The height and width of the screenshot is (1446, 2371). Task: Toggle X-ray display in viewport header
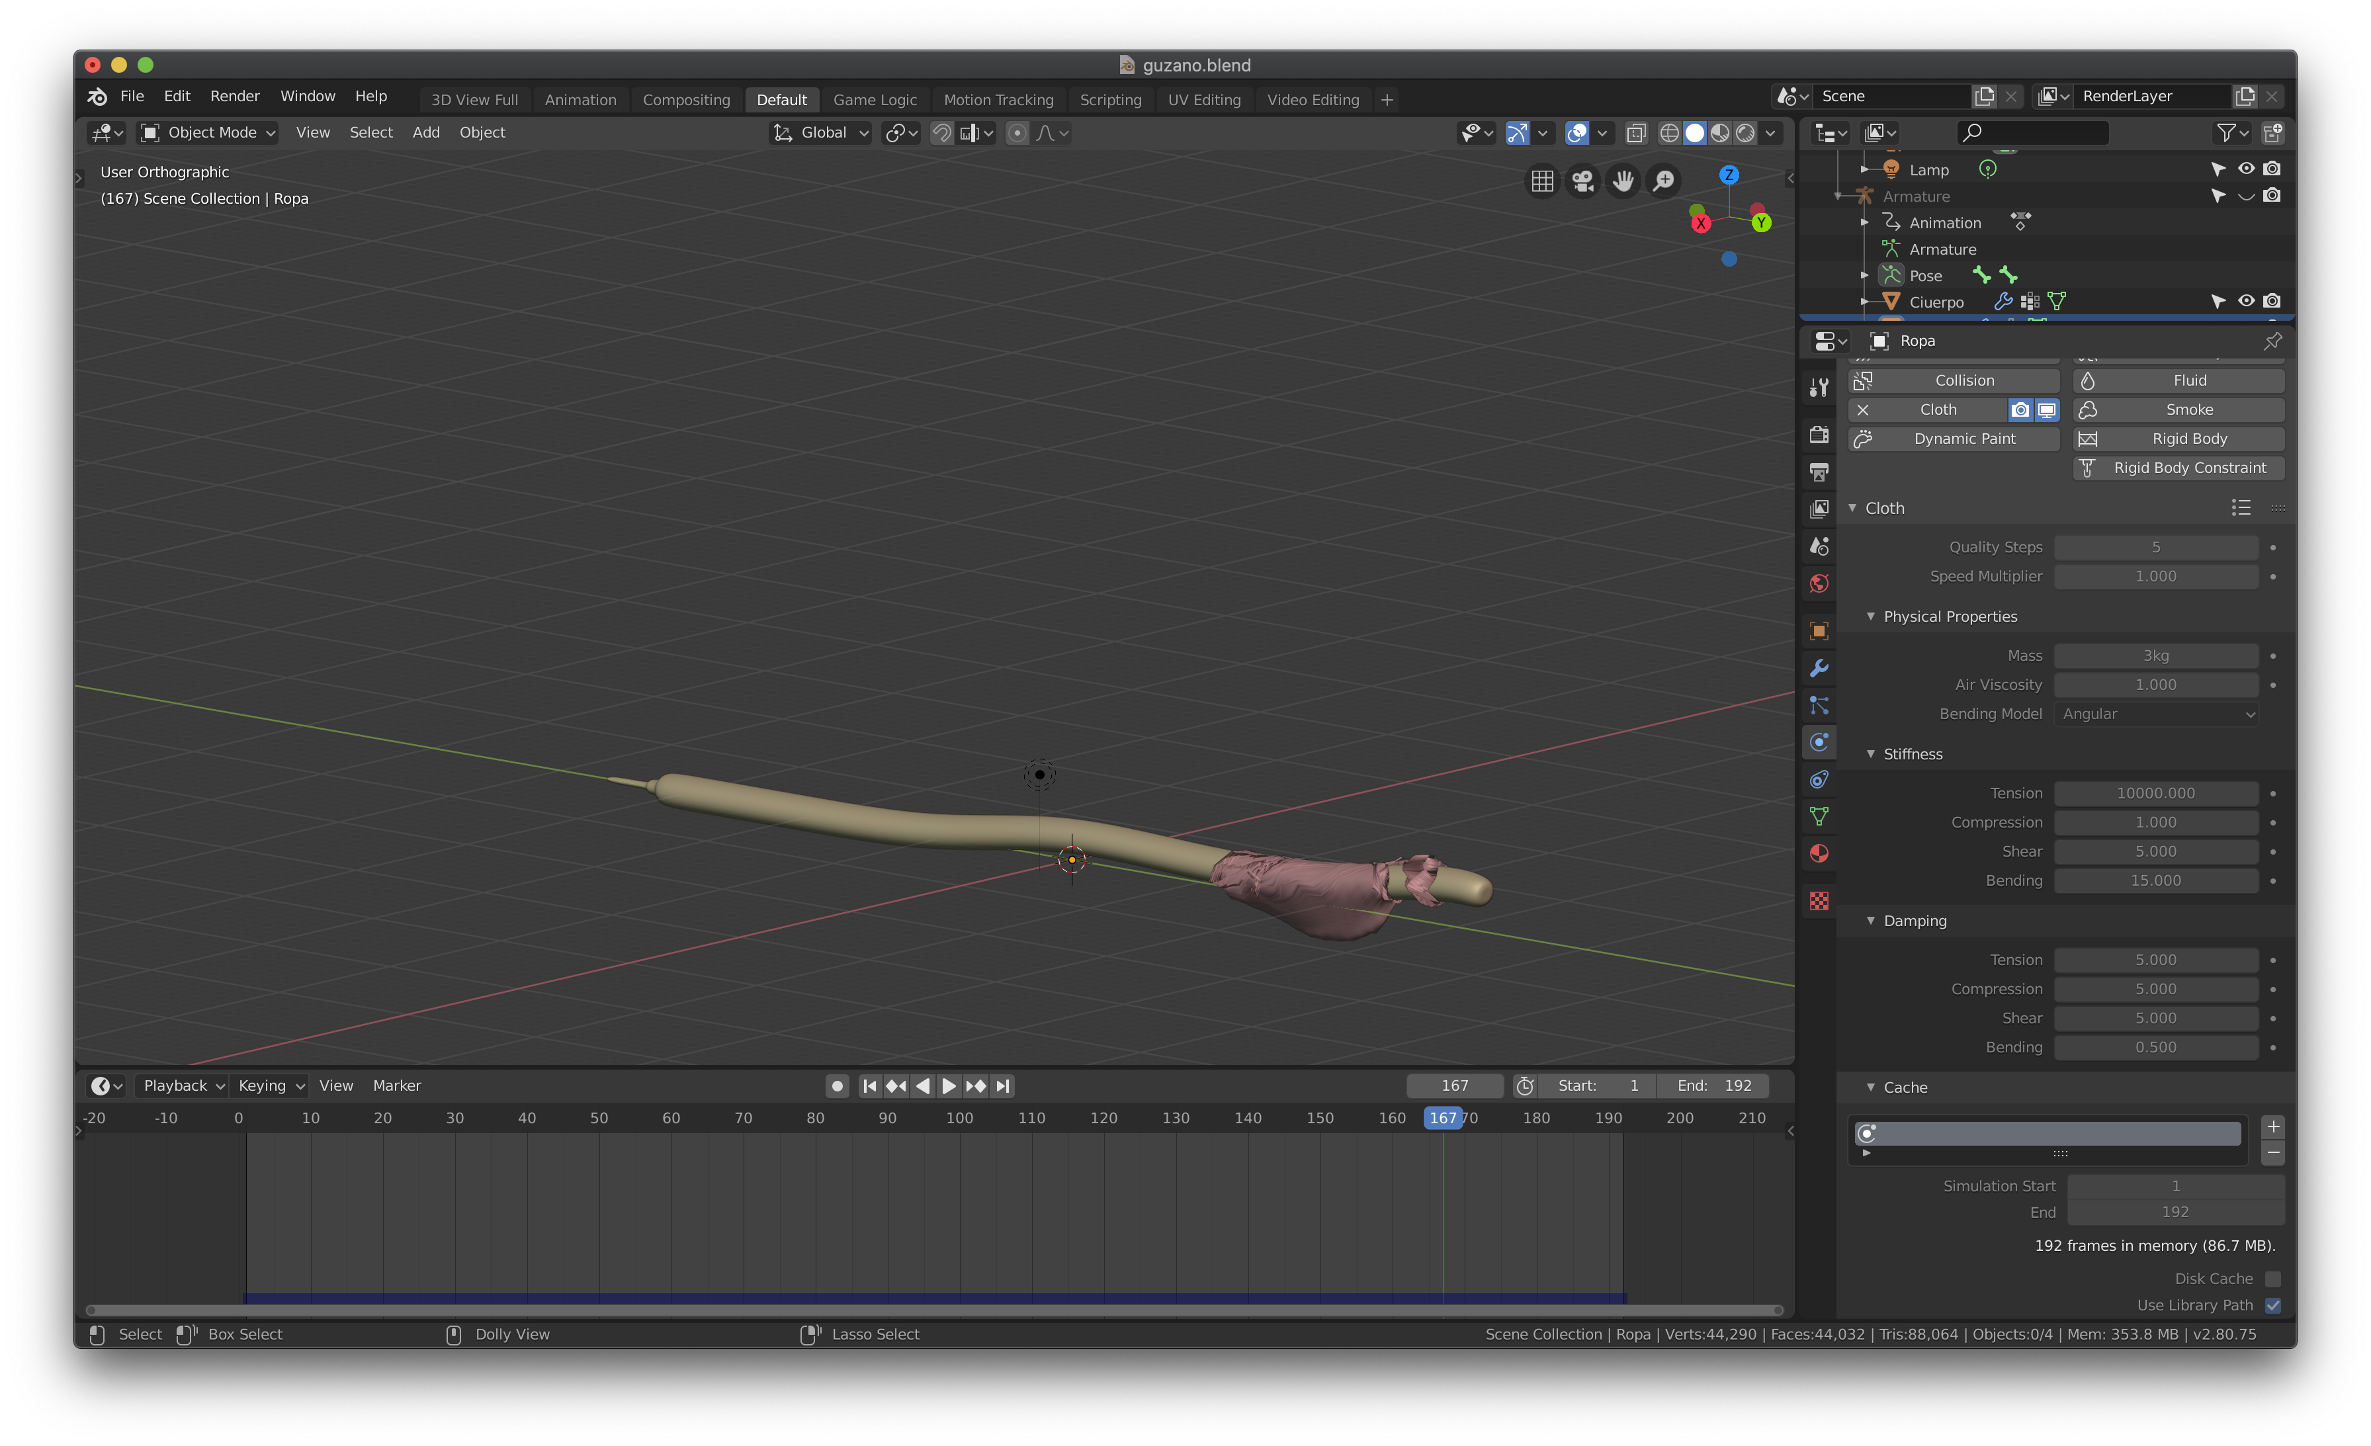(x=1636, y=133)
